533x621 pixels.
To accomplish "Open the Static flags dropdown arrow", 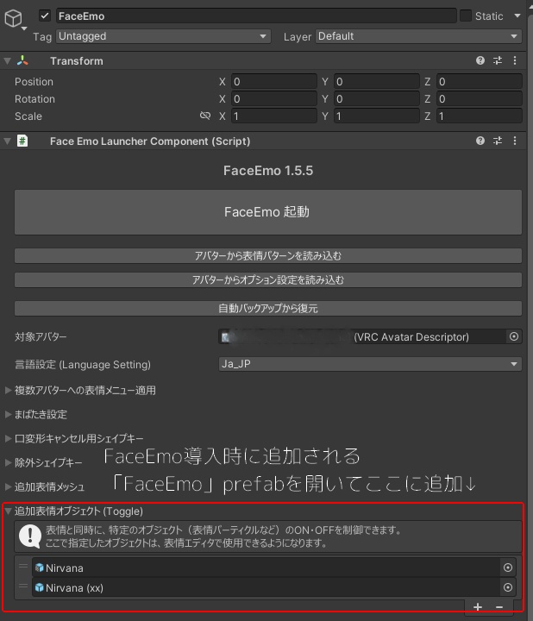I will [517, 16].
